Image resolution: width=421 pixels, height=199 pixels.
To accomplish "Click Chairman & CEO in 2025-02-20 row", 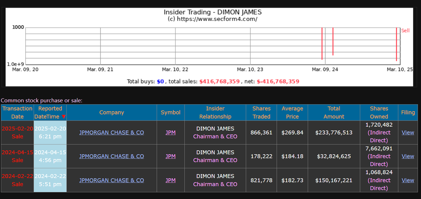I will (x=215, y=136).
